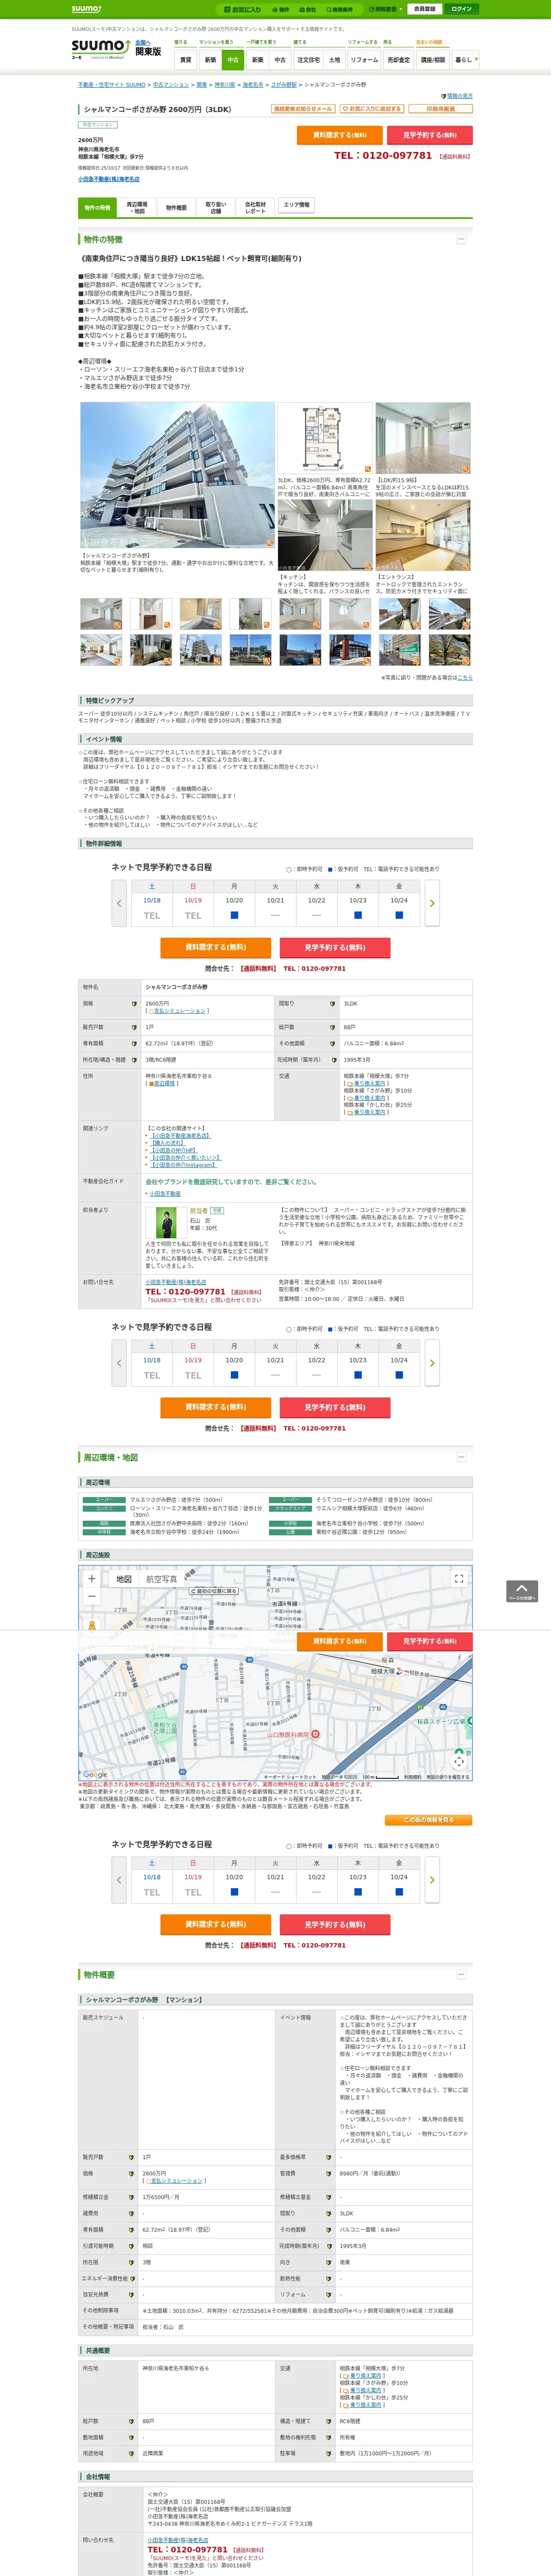Open お気に入り in top bar
This screenshot has height=2576, width=551.
(243, 9)
